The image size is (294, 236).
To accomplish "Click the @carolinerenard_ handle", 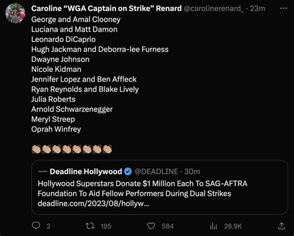I will click(213, 9).
